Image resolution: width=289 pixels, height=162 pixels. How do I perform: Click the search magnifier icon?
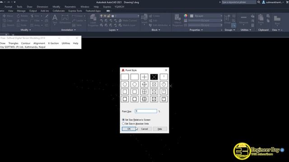(x=259, y=2)
